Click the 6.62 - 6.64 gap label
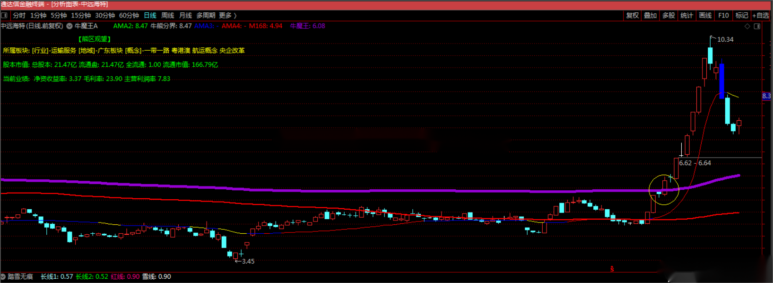773x283 pixels. click(695, 163)
